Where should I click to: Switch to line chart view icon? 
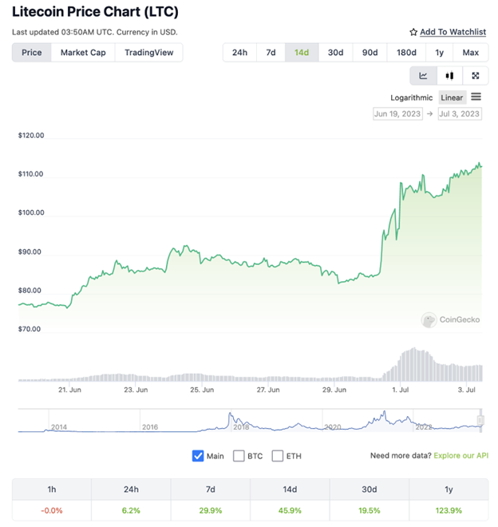[x=424, y=76]
